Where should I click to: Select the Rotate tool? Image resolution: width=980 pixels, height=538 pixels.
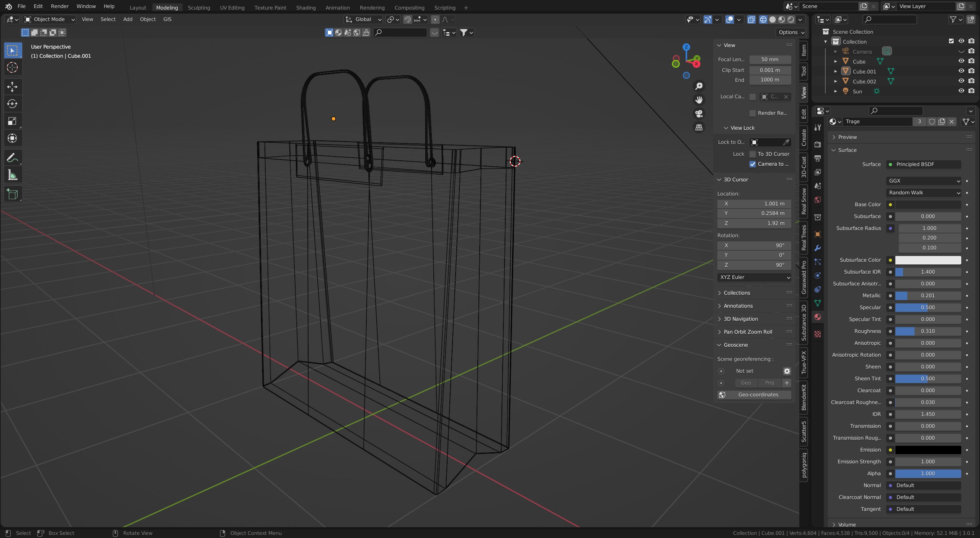(12, 104)
